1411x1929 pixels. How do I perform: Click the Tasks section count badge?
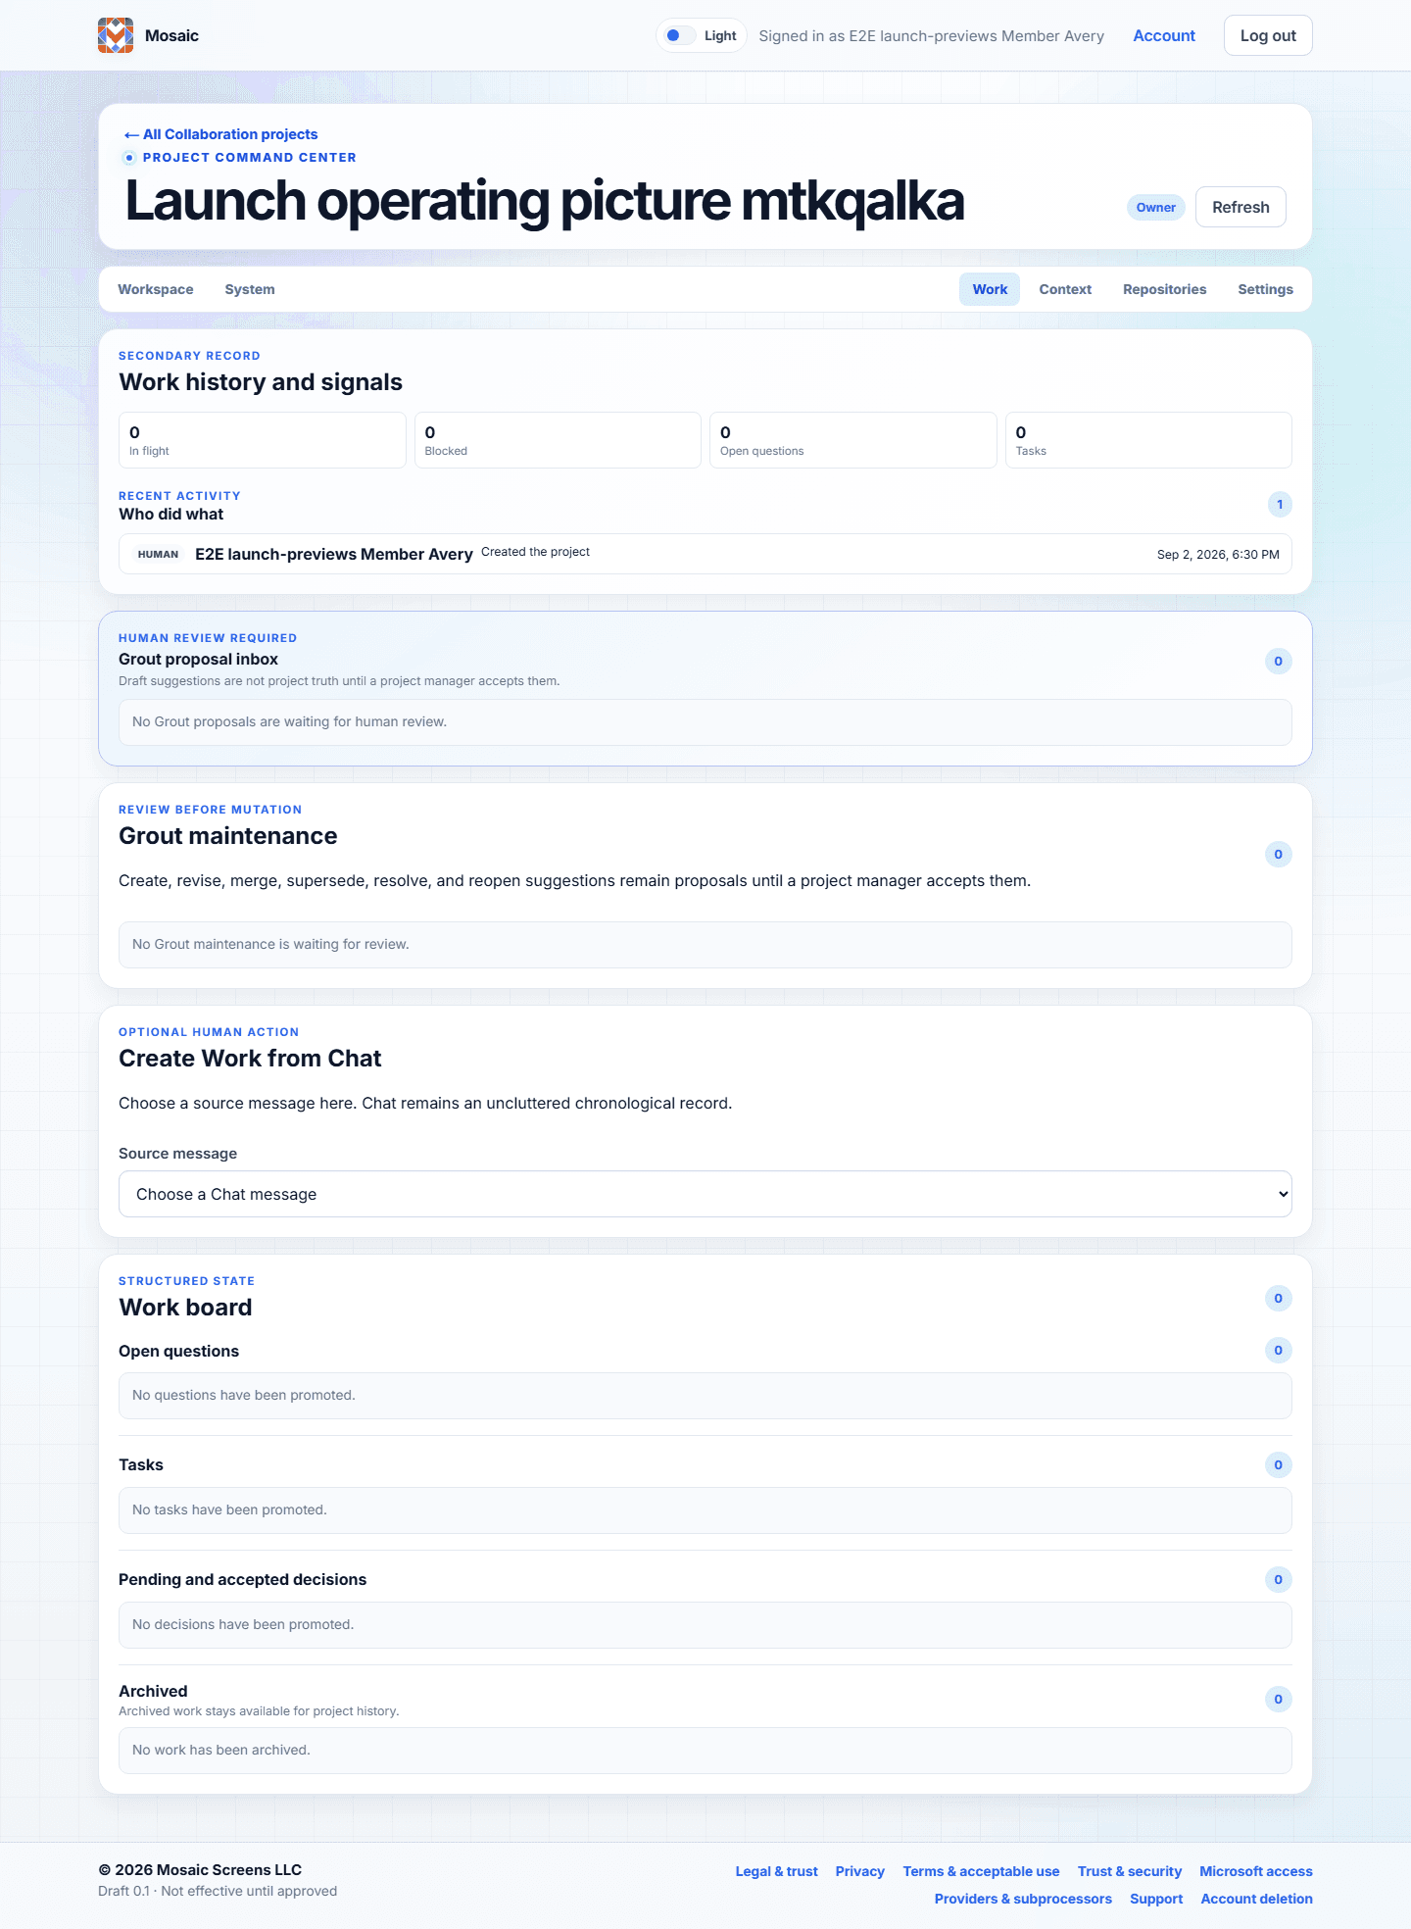click(x=1279, y=1464)
